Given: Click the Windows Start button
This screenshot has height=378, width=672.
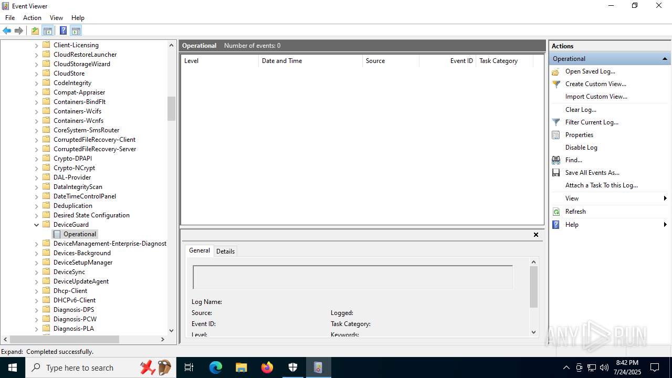Looking at the screenshot, I should click(x=12, y=367).
